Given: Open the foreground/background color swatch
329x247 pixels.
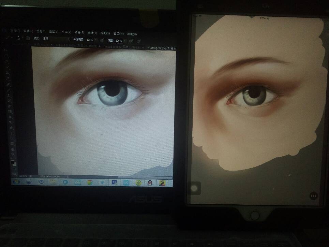Looking at the screenshot, I should (14, 163).
